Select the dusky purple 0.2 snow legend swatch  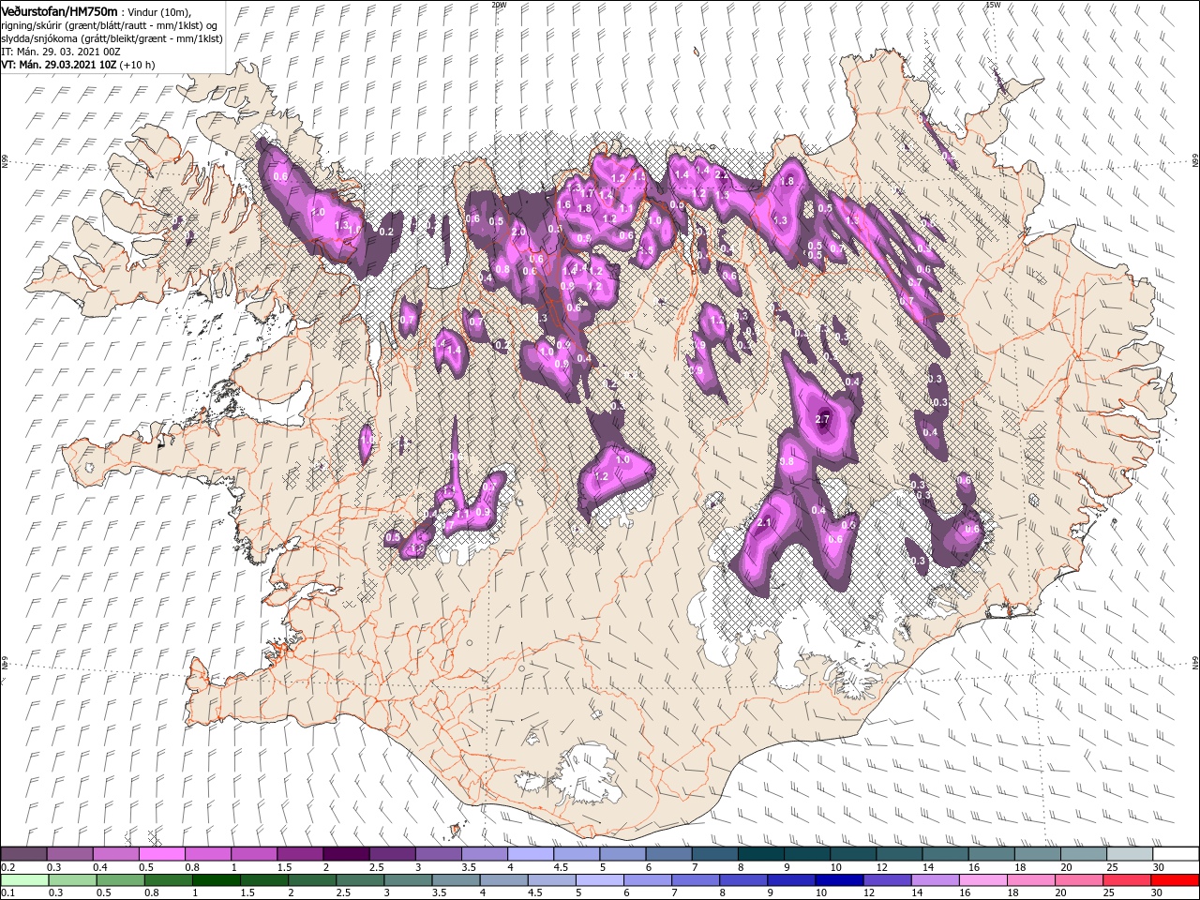coord(23,854)
